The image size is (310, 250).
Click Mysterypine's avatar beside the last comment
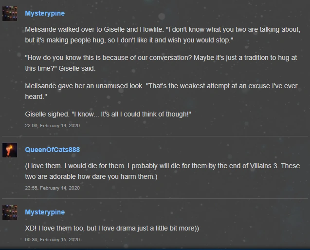pyautogui.click(x=10, y=212)
